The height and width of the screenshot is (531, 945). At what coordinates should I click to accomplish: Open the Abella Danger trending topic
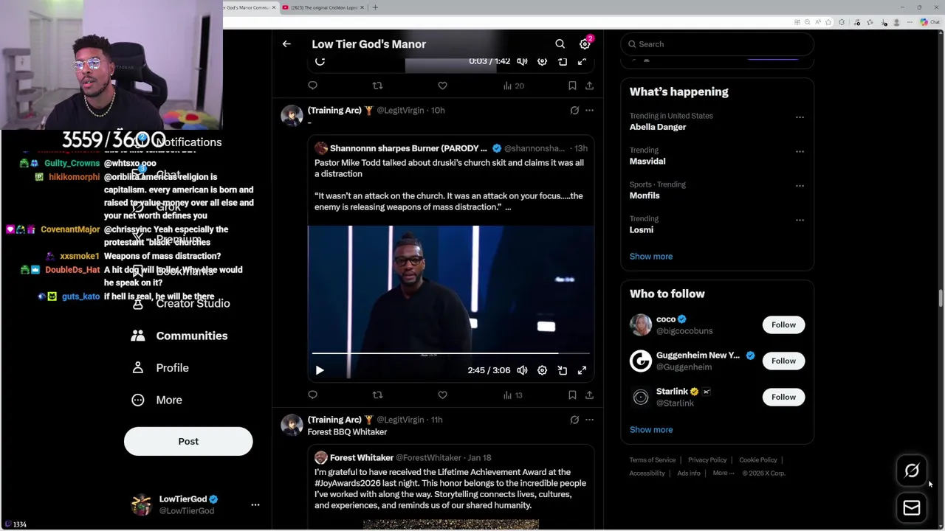click(658, 127)
